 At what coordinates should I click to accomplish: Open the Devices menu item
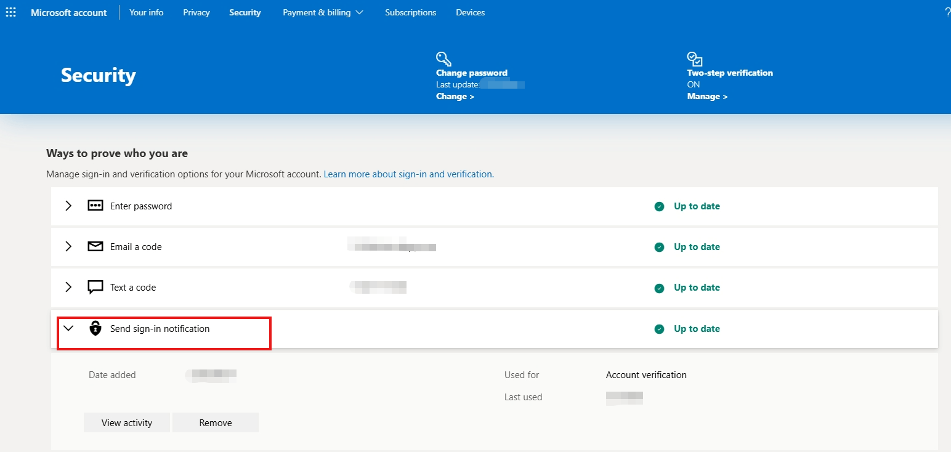point(470,12)
